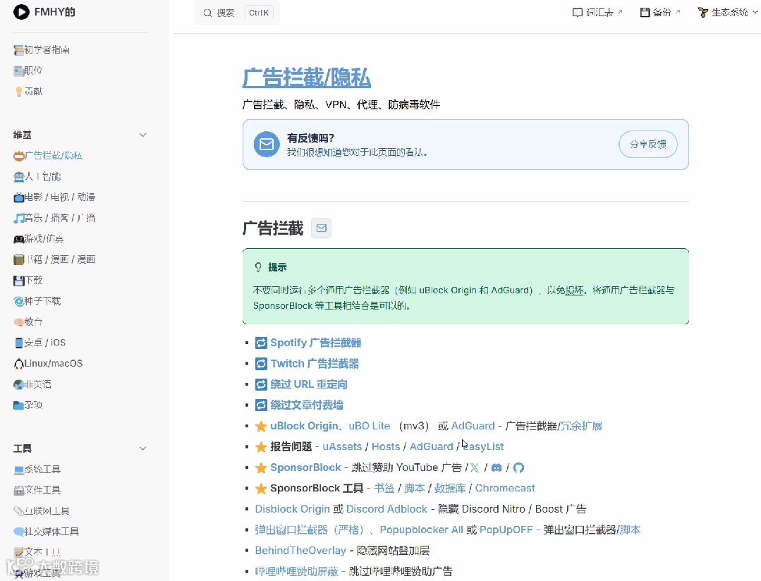This screenshot has height=581, width=761.
Task: Click the mail icon beside 广告拦截 heading
Action: click(x=322, y=228)
